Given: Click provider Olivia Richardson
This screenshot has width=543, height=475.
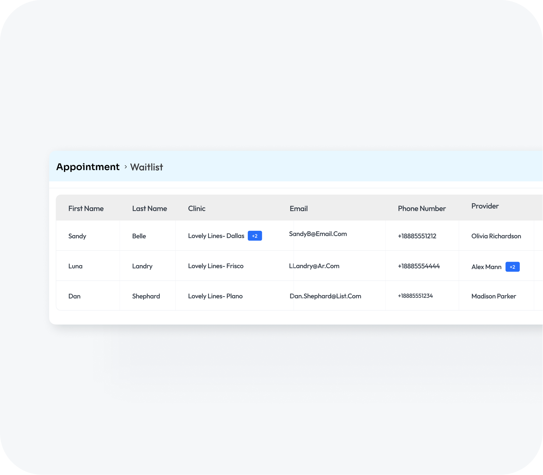Looking at the screenshot, I should click(x=496, y=236).
